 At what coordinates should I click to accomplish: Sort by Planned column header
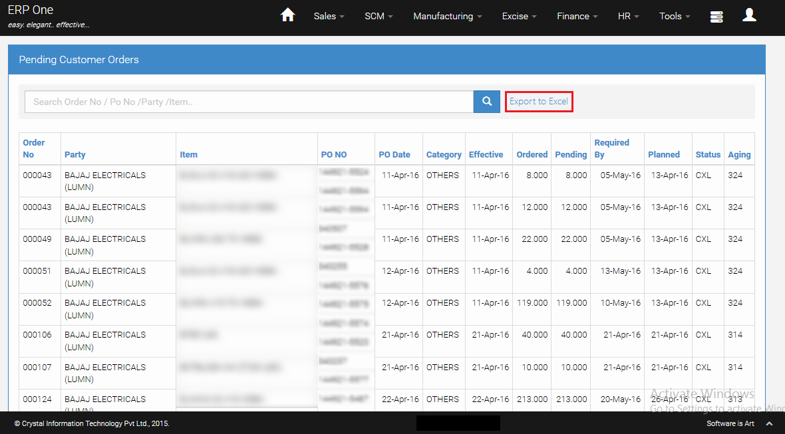tap(664, 154)
